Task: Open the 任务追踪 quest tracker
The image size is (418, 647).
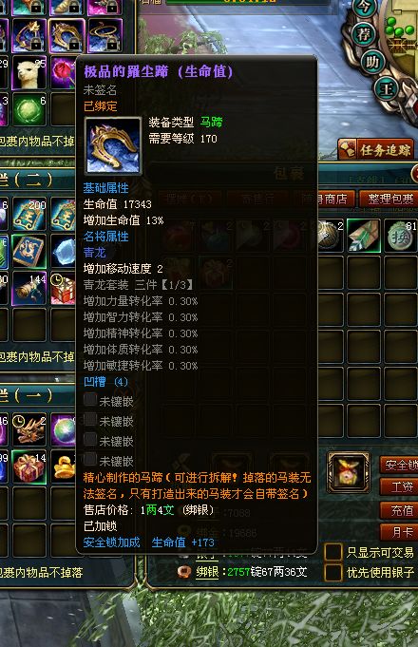Action: 375,149
